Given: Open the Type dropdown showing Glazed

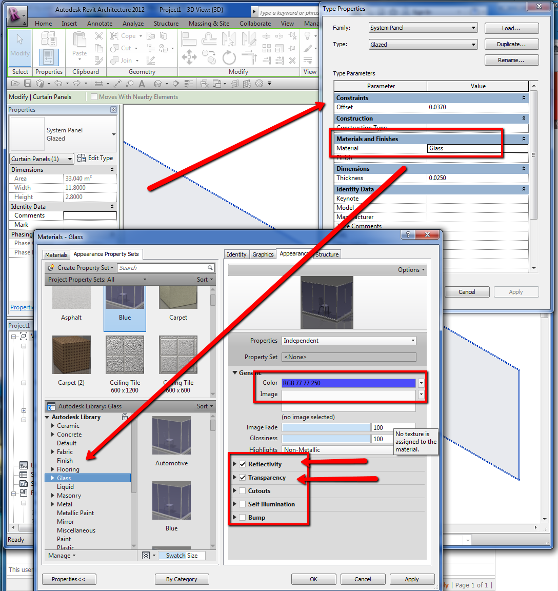Looking at the screenshot, I should click(423, 45).
